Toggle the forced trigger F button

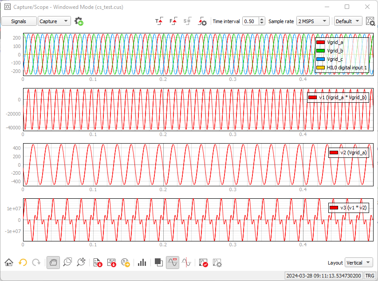[173, 21]
